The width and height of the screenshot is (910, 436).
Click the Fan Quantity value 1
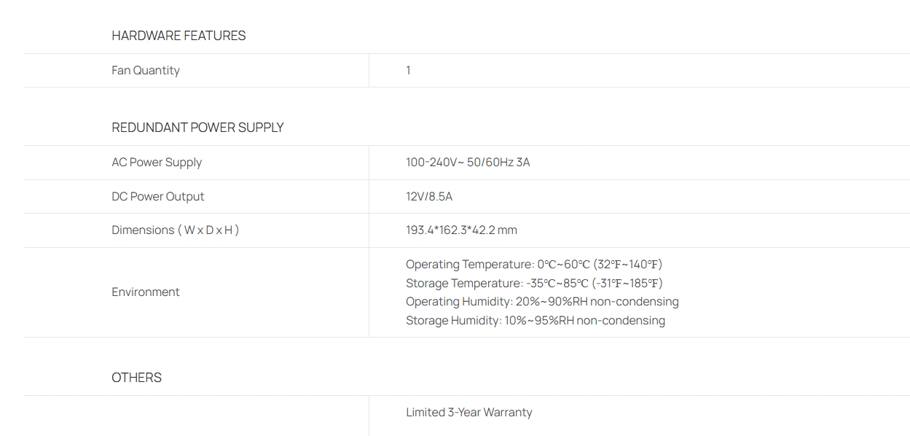(408, 71)
